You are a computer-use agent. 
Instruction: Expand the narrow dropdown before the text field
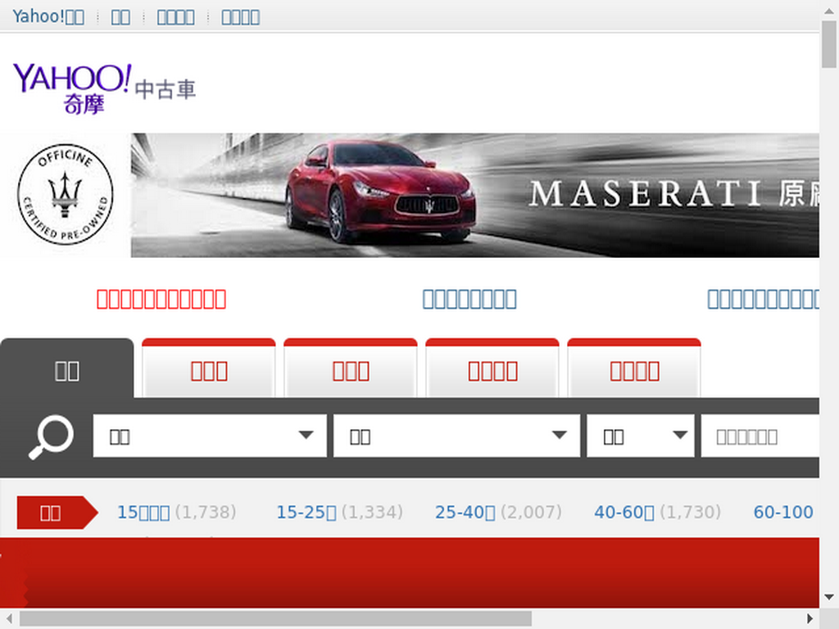(641, 436)
